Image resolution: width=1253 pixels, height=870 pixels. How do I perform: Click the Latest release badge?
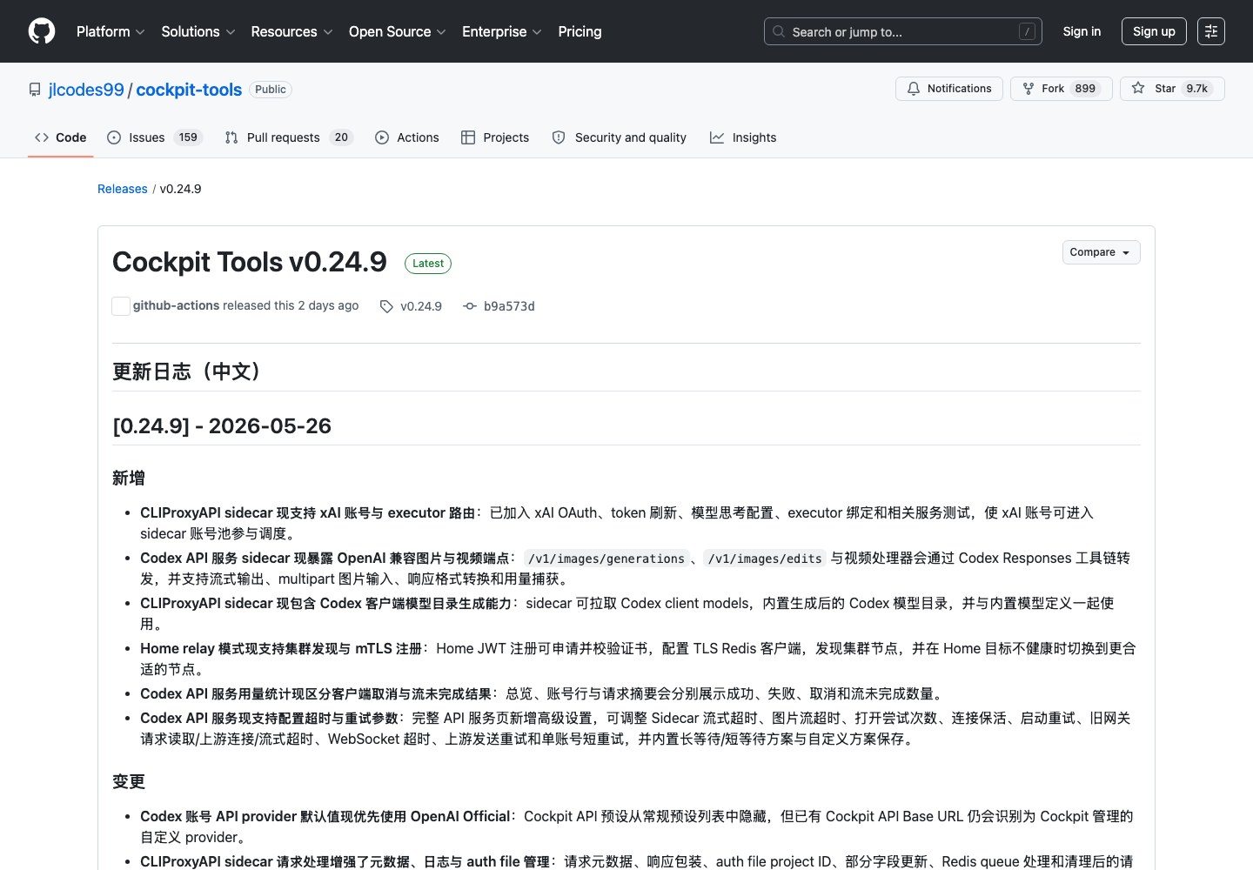(428, 264)
